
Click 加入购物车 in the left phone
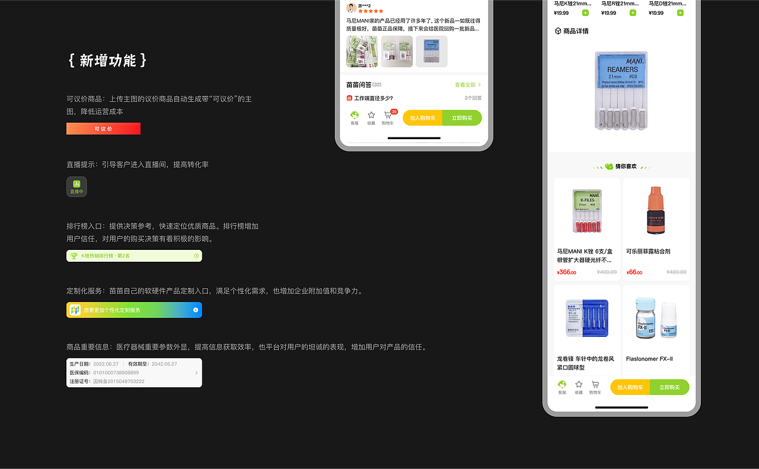(x=423, y=118)
